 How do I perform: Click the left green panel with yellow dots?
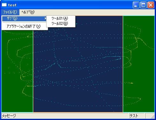[17, 71]
